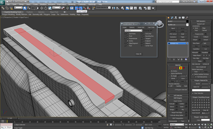Viewport: 213px width, 129px height.
Task: Open the Utilities hammer panel tab
Action: click(x=187, y=18)
